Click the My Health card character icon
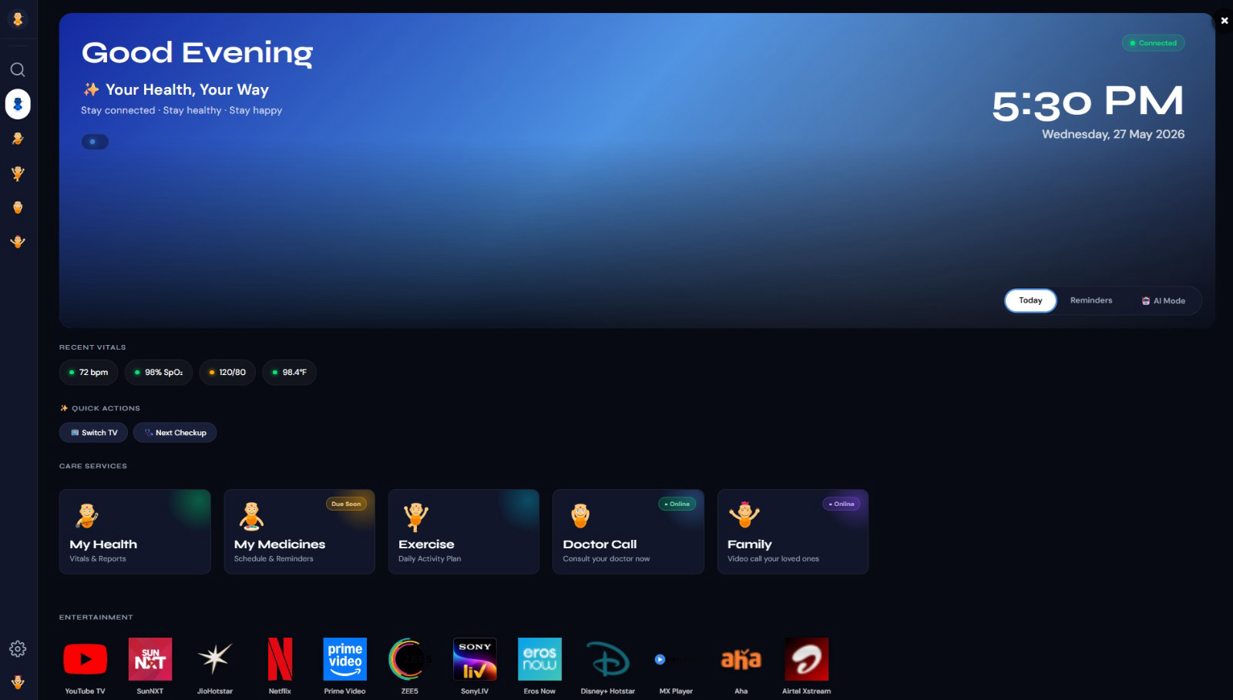Image resolution: width=1233 pixels, height=700 pixels. (x=87, y=515)
